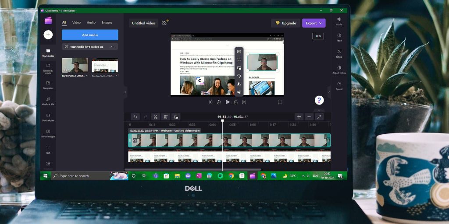Image resolution: width=449 pixels, height=224 pixels.
Task: Open the Fade properties panel
Action: (339, 38)
